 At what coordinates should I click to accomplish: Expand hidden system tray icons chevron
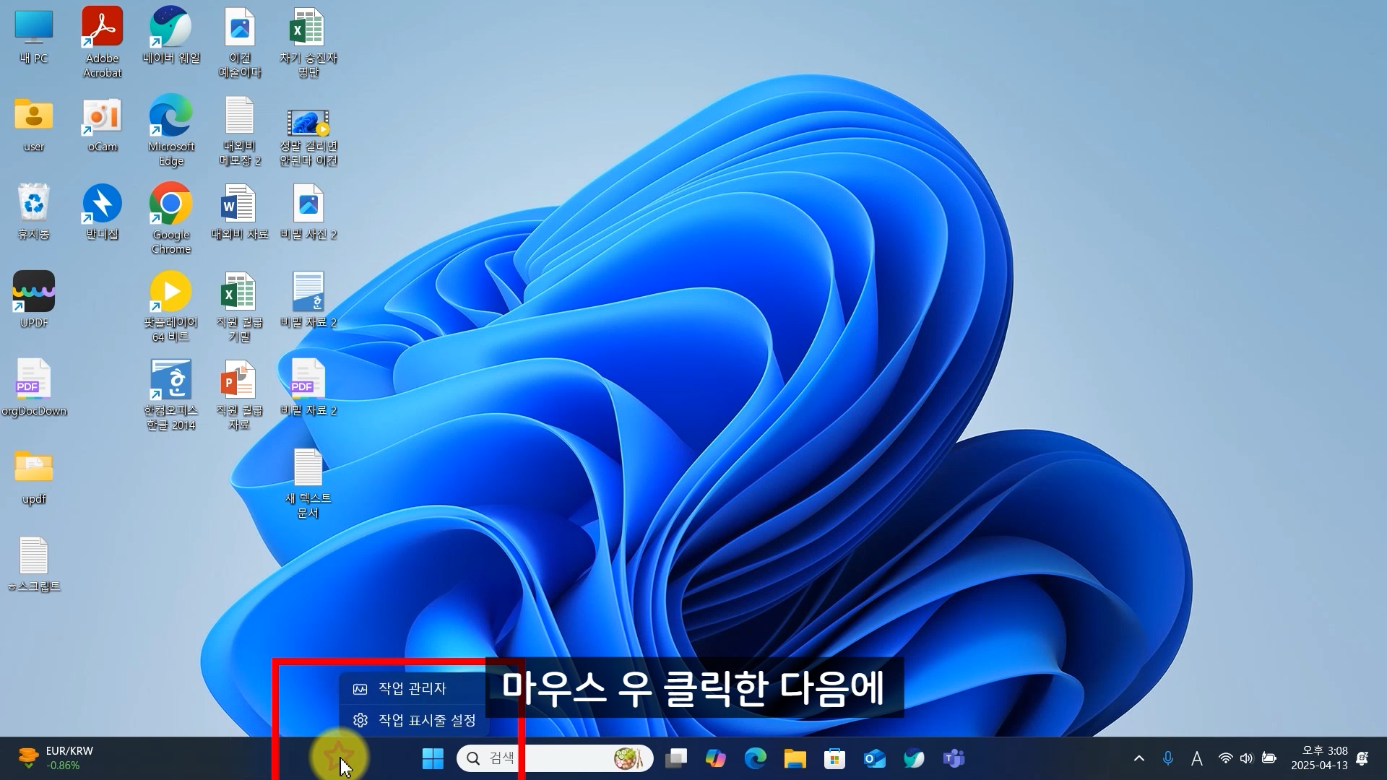[1139, 758]
